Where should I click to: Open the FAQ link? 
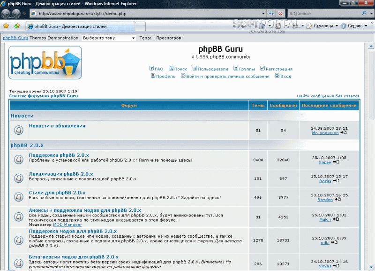pos(156,69)
